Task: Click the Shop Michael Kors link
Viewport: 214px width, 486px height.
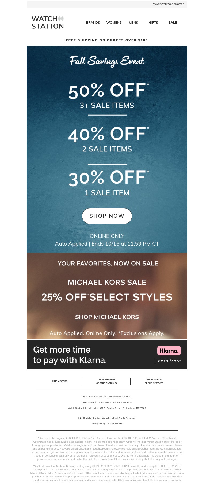Action: point(107,317)
